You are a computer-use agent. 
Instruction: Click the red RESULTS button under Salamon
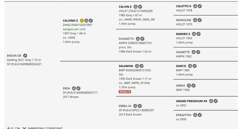coord(125,92)
